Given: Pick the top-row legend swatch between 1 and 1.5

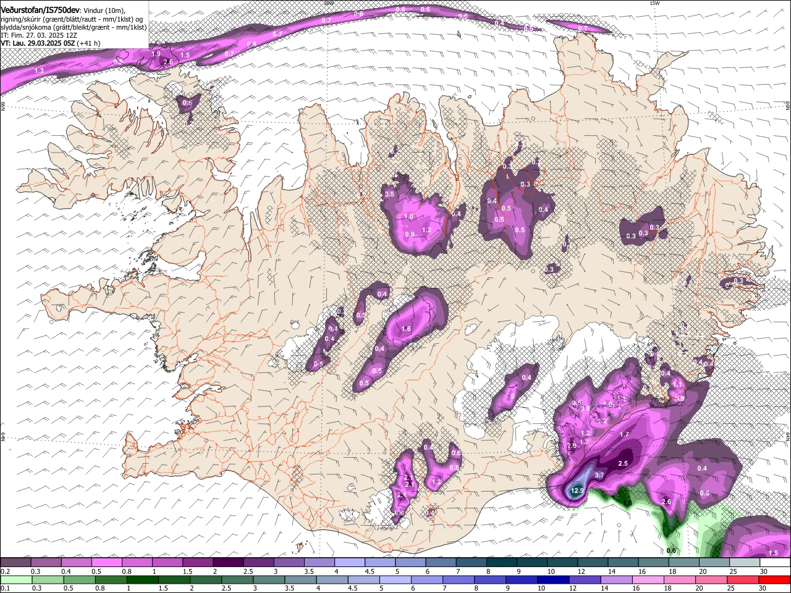Looking at the screenshot, I should pos(167,563).
